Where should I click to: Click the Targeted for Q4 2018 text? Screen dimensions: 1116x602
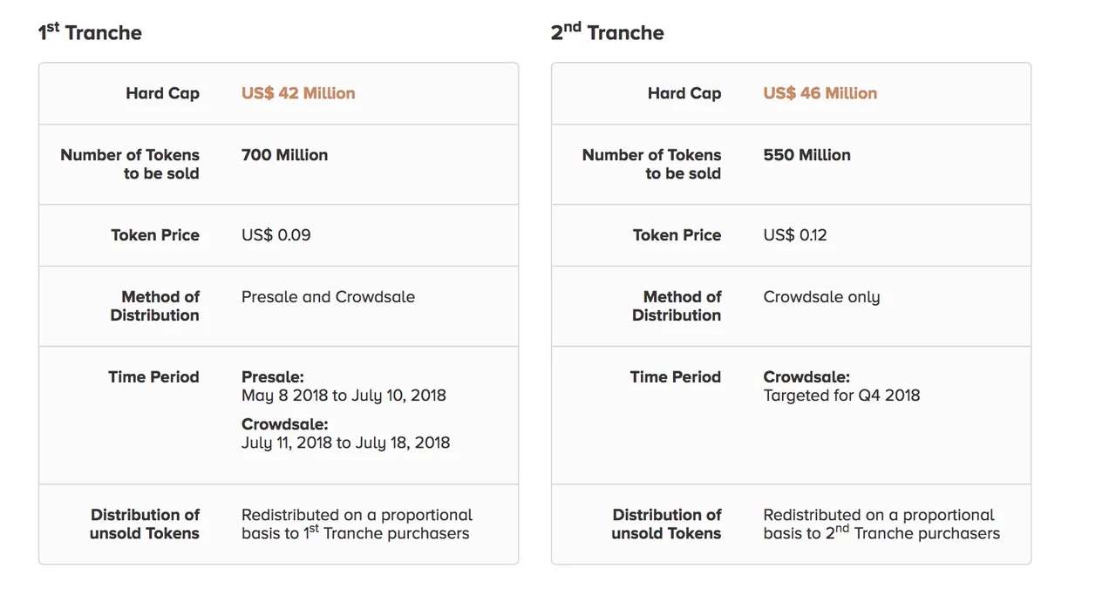coord(841,396)
